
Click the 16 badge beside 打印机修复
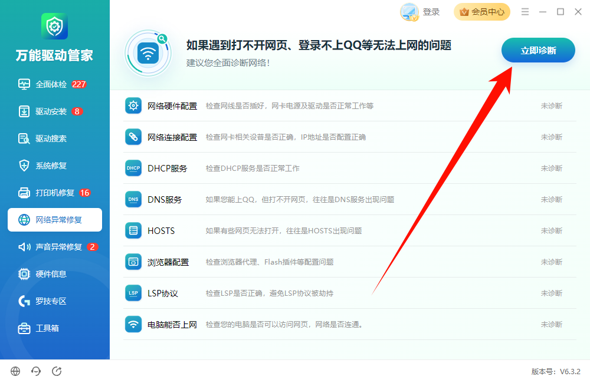(84, 193)
